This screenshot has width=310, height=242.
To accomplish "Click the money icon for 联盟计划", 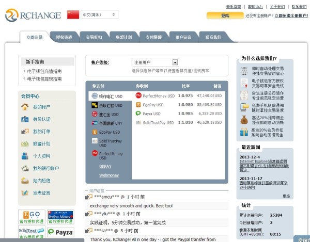I will click(25, 143).
